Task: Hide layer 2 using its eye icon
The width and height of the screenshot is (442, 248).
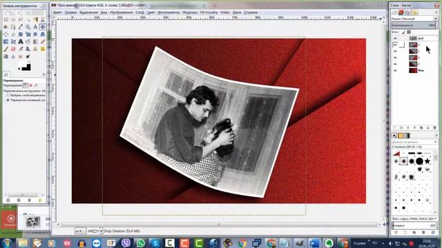Action: pos(395,64)
